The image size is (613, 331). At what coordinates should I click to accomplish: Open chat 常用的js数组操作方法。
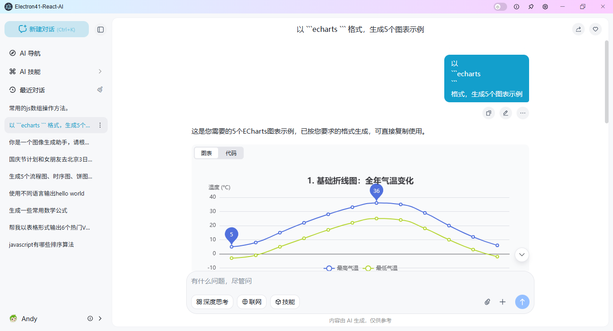click(56, 108)
